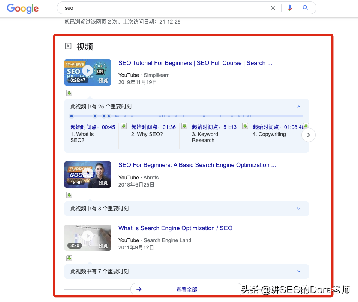Clear the search box with the X icon
Screen dimensions: 358x302
(273, 8)
